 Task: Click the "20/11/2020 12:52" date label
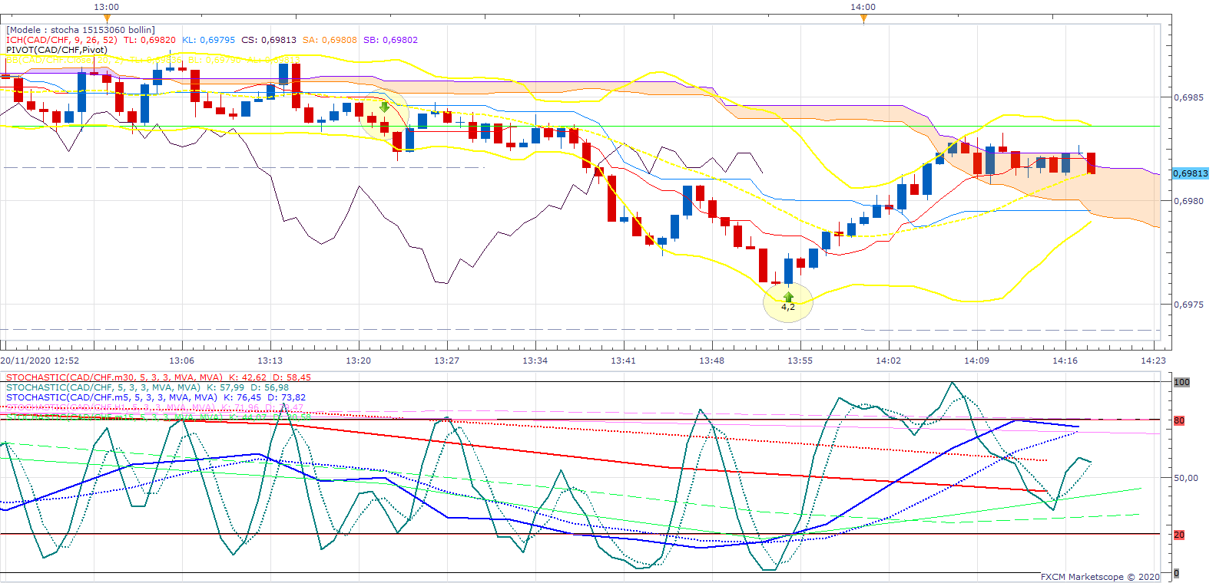click(40, 361)
